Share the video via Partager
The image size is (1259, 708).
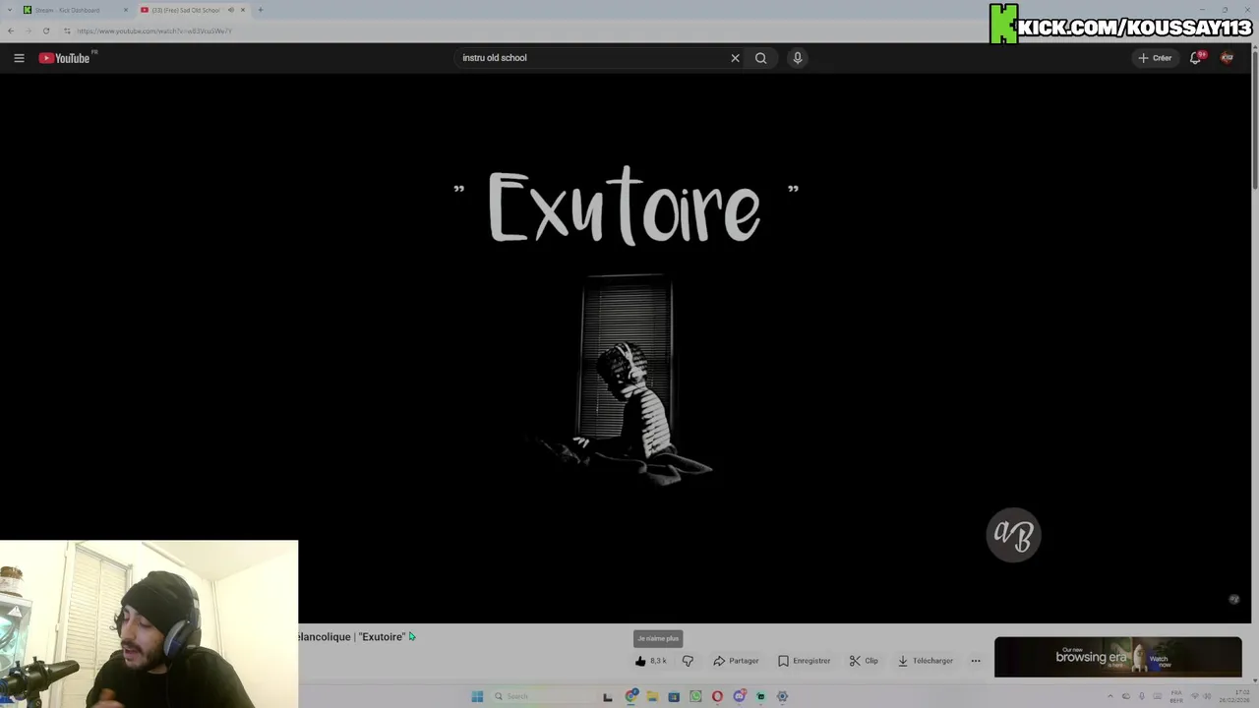point(736,661)
